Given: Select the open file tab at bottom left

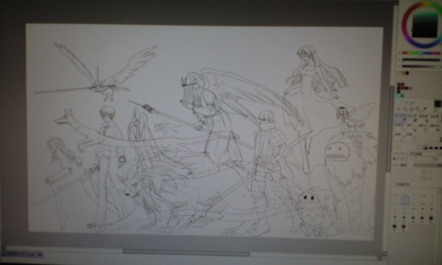Looking at the screenshot, I should (x=23, y=255).
